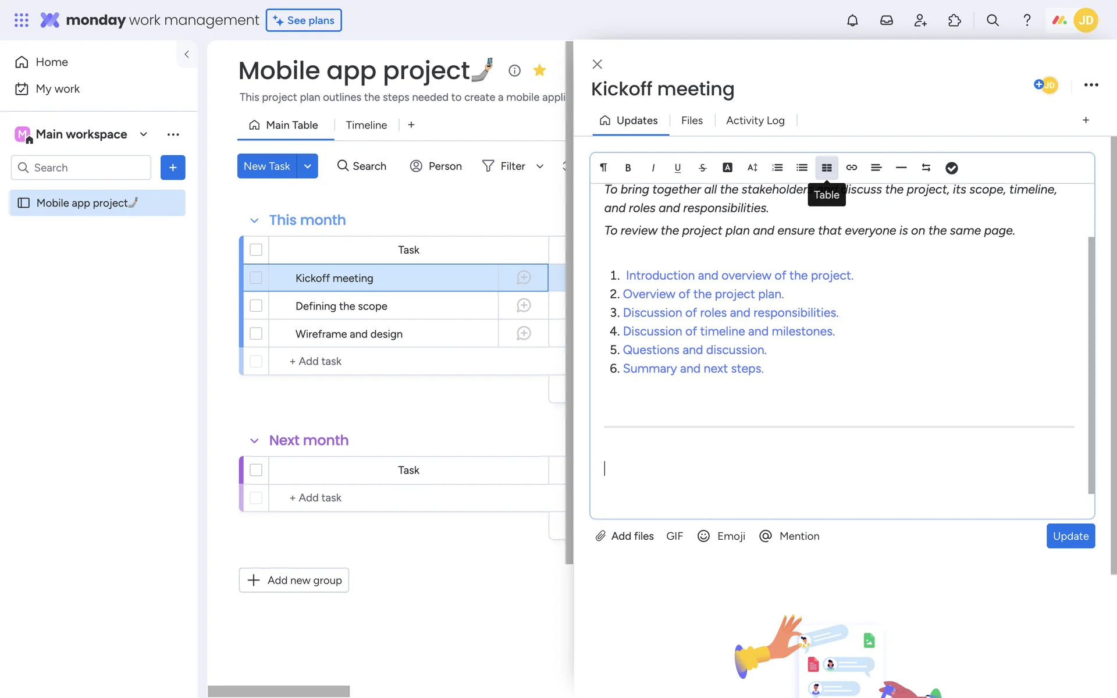Open the text color picker
Screen dimensions: 1117x698
click(x=727, y=168)
